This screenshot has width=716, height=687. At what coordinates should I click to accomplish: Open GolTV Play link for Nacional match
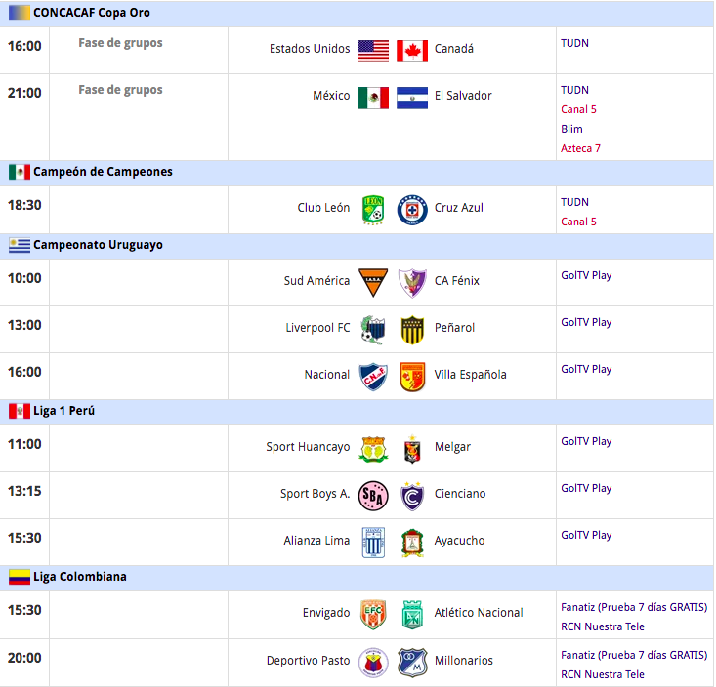[586, 369]
